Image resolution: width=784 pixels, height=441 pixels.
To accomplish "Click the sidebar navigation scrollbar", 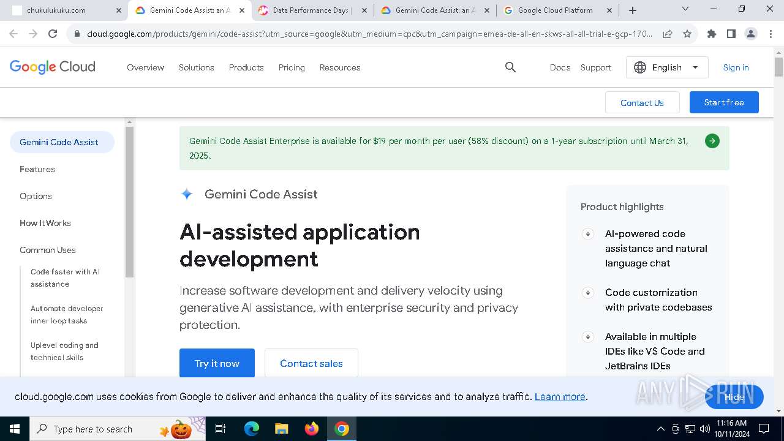I will point(129,202).
